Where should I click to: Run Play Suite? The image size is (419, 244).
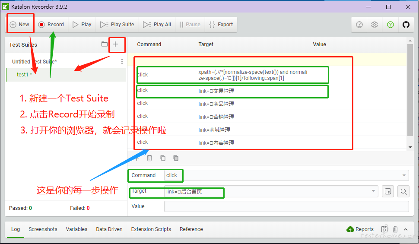117,25
